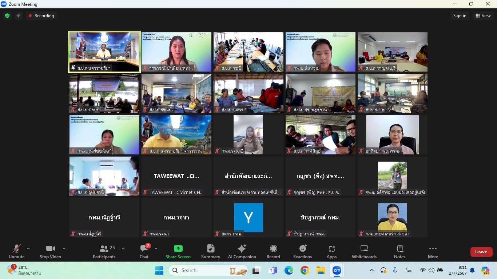Click Stop Video camera button

[x=50, y=252]
